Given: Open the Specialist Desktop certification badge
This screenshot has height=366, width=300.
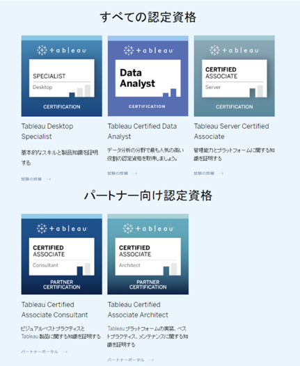Looking at the screenshot, I should (x=62, y=76).
